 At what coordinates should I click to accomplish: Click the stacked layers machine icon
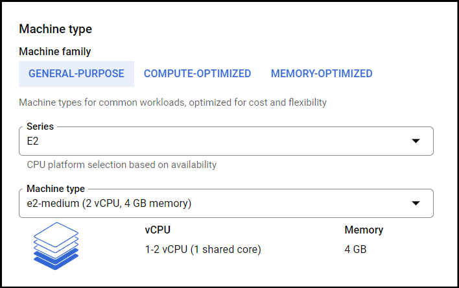(56, 246)
